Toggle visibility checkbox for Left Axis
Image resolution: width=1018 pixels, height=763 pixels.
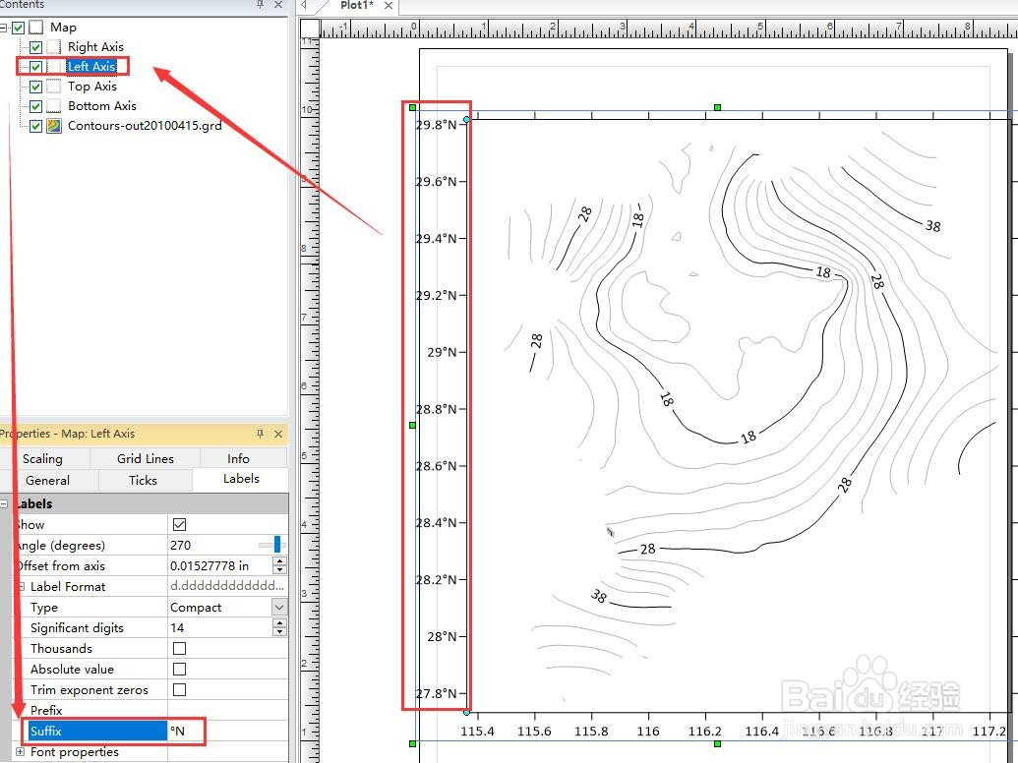click(35, 67)
